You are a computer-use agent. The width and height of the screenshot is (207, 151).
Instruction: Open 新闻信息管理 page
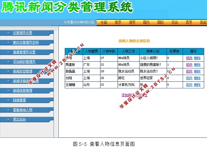(23, 90)
